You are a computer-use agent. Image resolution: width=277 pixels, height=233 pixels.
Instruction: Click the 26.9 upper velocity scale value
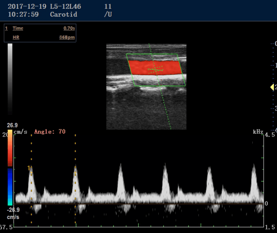(x=13, y=125)
